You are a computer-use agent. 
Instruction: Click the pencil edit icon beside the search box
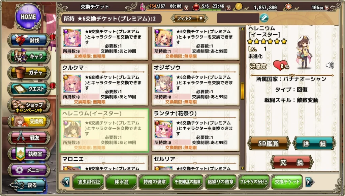(x=264, y=18)
